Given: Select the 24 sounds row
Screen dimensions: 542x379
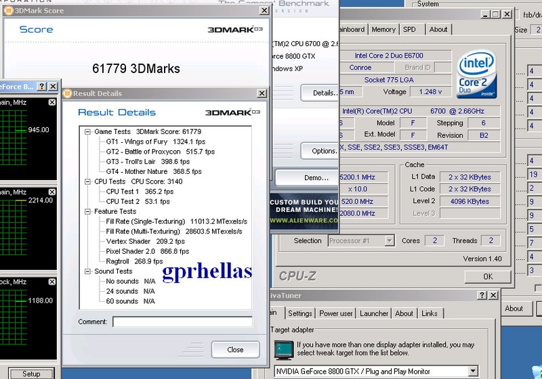Looking at the screenshot, I should (x=130, y=291).
